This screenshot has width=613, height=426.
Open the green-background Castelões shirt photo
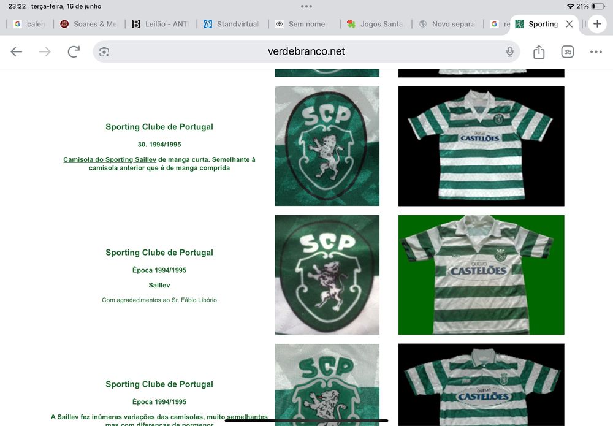(481, 275)
